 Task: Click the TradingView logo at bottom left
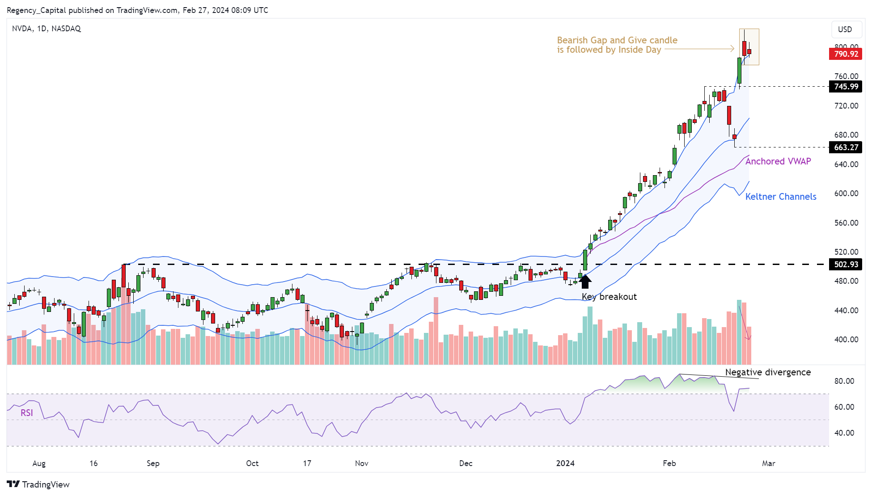click(38, 484)
